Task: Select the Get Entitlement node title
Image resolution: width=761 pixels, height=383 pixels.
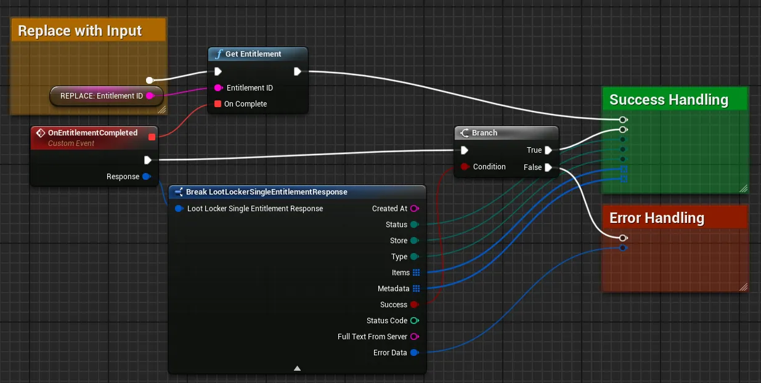Action: [253, 54]
